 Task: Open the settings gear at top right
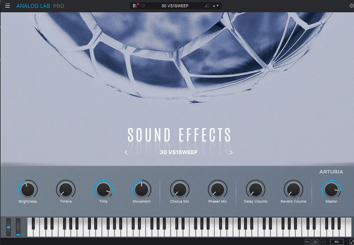click(x=352, y=6)
